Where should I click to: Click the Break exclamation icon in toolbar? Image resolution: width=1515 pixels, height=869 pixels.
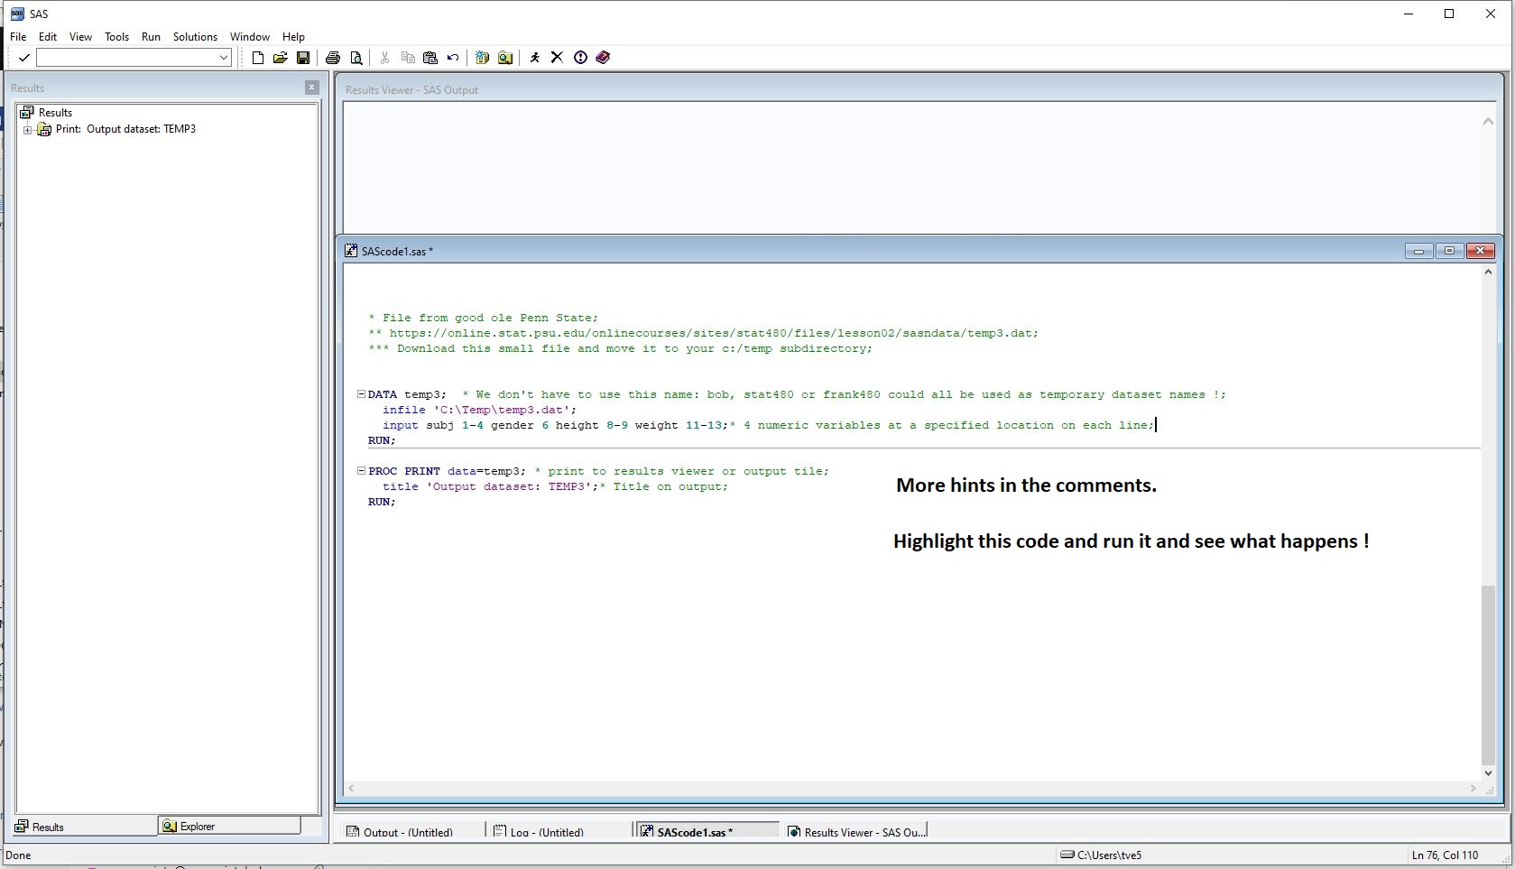(x=580, y=58)
